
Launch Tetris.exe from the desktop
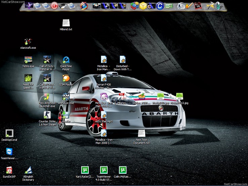(28, 60)
